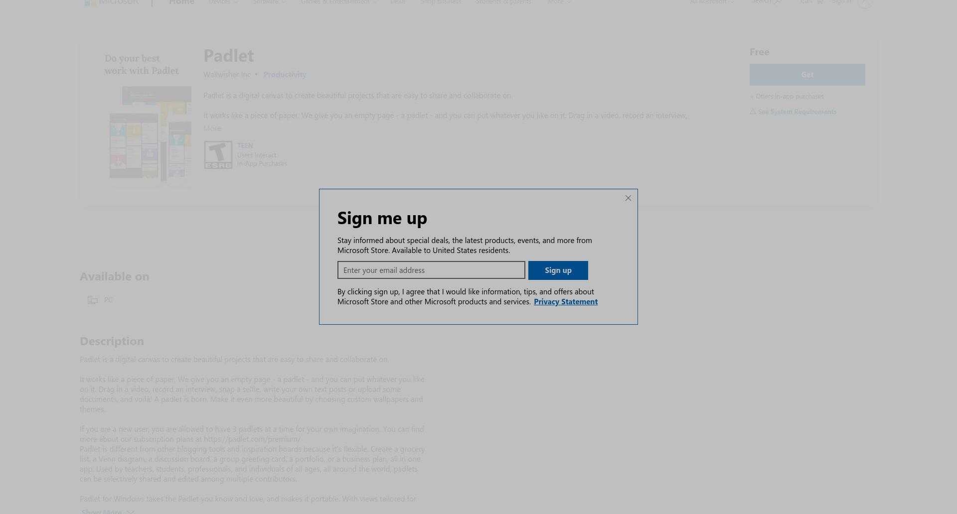Click the ESRB Teen rating icon
The height and width of the screenshot is (514, 957).
click(218, 155)
